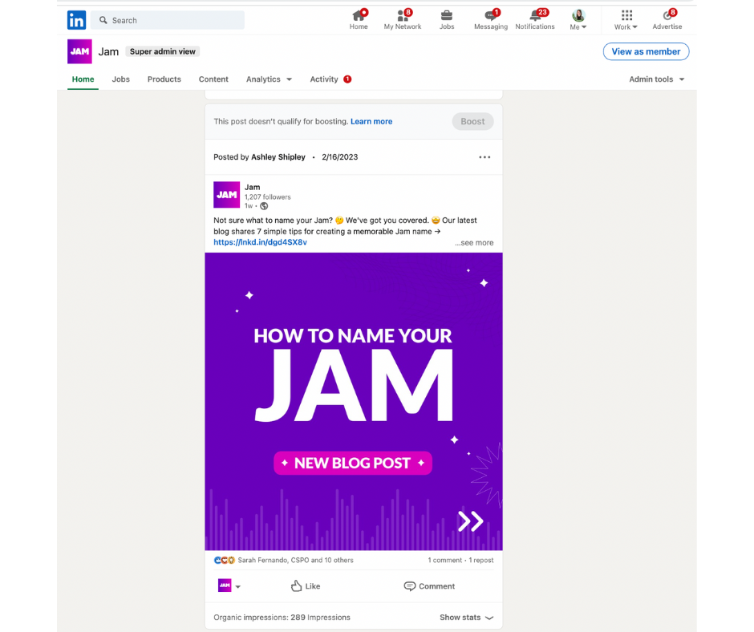This screenshot has width=754, height=632.
Task: Switch to the Content tab
Action: pos(213,79)
